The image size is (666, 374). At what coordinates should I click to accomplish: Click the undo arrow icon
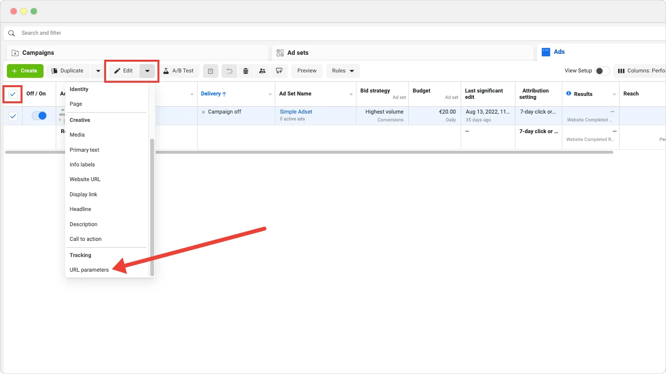point(229,71)
